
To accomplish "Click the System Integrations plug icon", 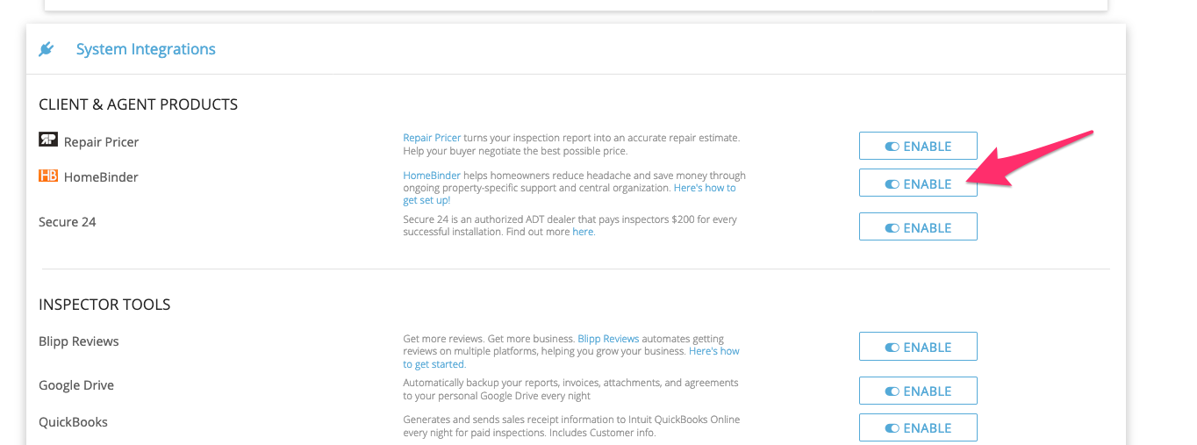I will coord(47,49).
